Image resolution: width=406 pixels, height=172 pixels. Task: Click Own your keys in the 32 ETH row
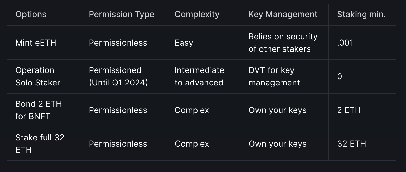tap(278, 144)
